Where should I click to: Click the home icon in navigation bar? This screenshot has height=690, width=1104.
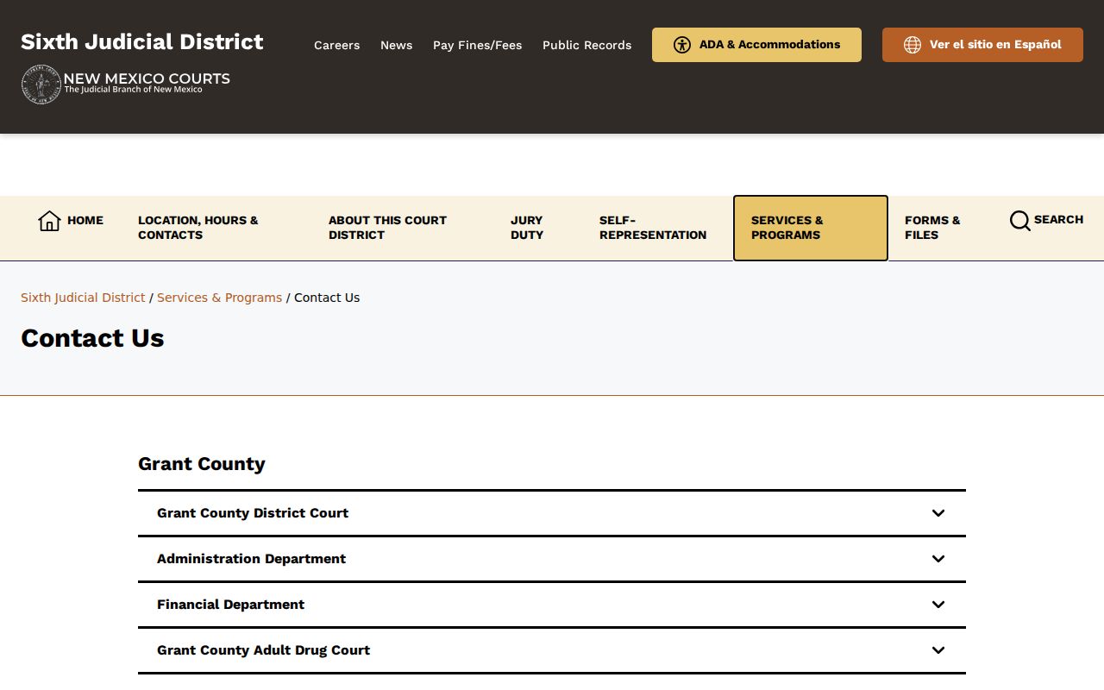(49, 221)
